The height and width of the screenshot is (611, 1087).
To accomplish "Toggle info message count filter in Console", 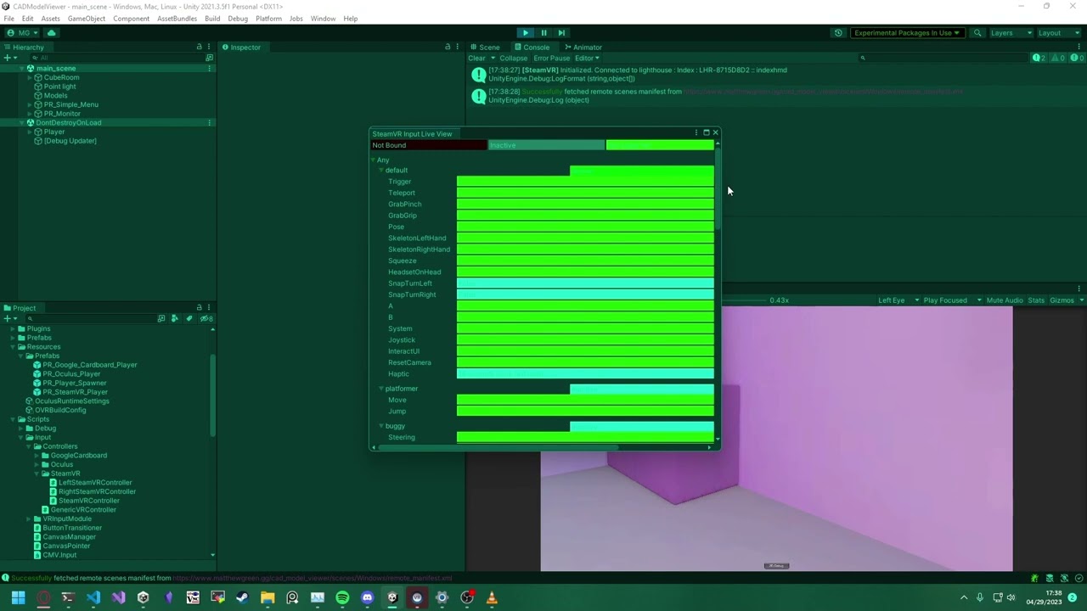I will click(x=1038, y=59).
